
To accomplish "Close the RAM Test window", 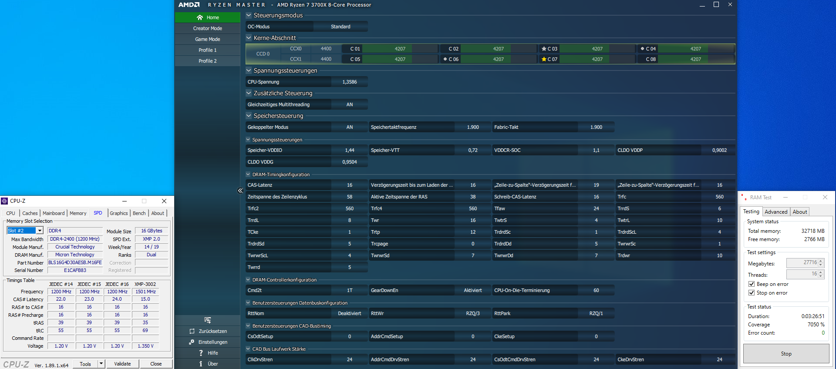I will point(825,197).
